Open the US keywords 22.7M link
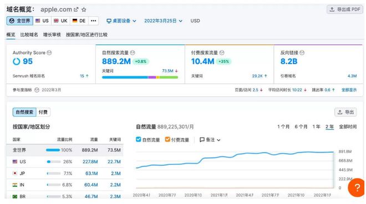The height and width of the screenshot is (204, 366). [114, 161]
